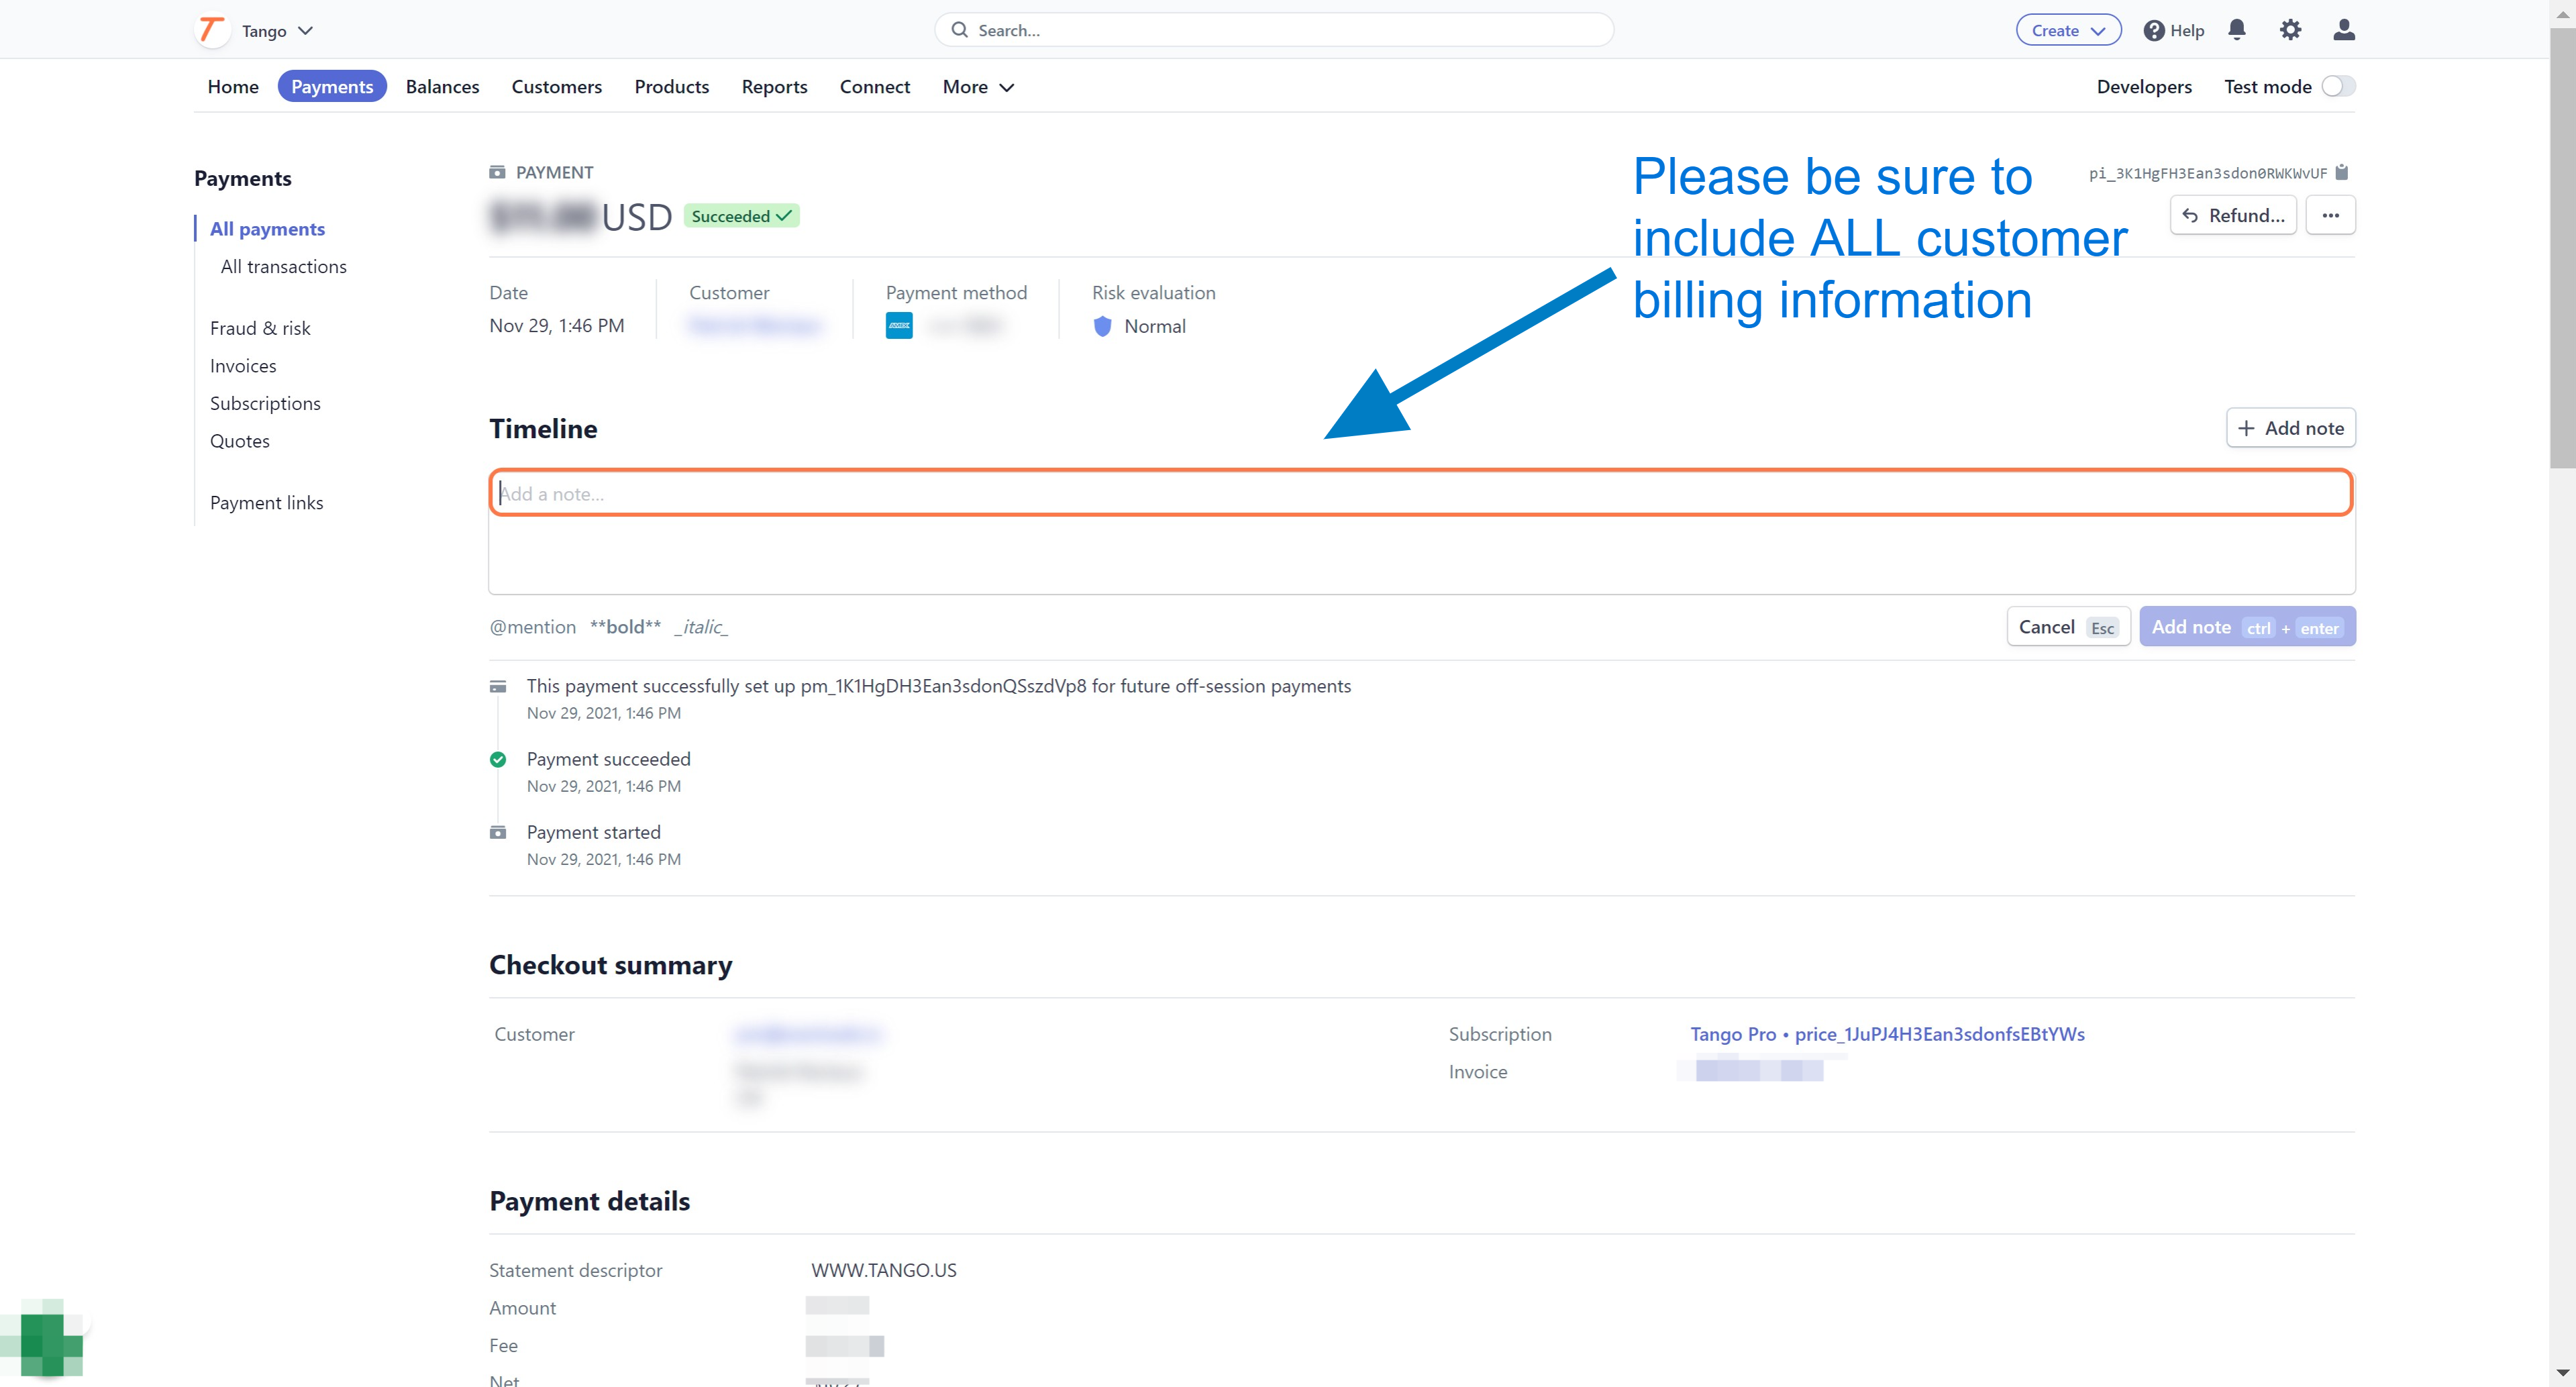Open the Connect tab
Image resolution: width=2576 pixels, height=1387 pixels.
click(875, 87)
